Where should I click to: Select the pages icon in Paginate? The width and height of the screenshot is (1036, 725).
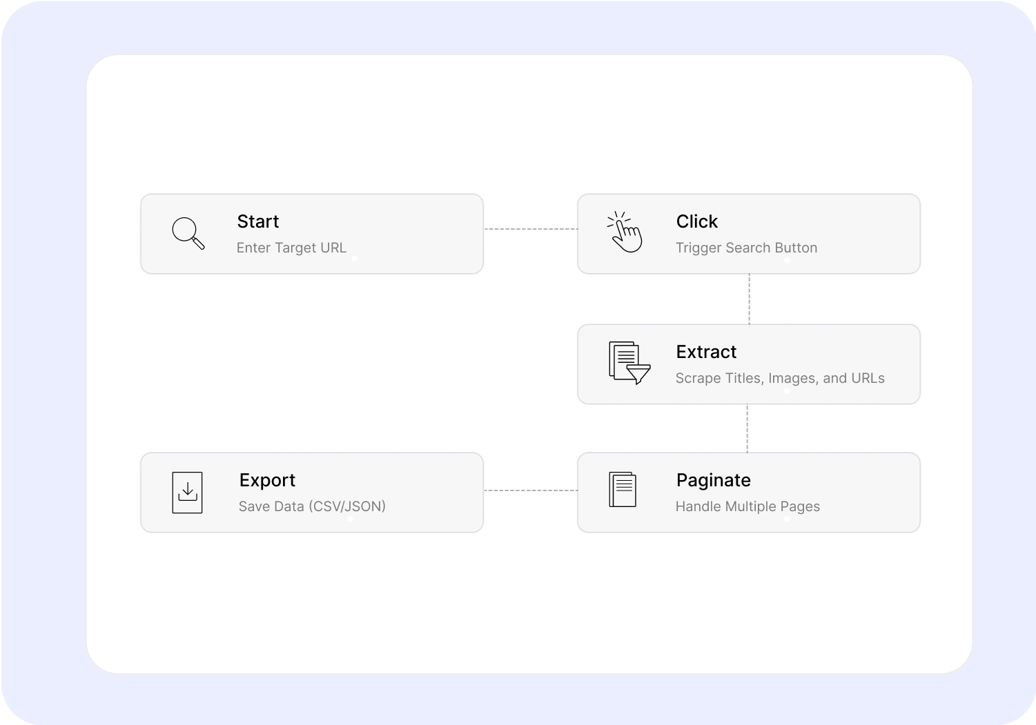623,490
